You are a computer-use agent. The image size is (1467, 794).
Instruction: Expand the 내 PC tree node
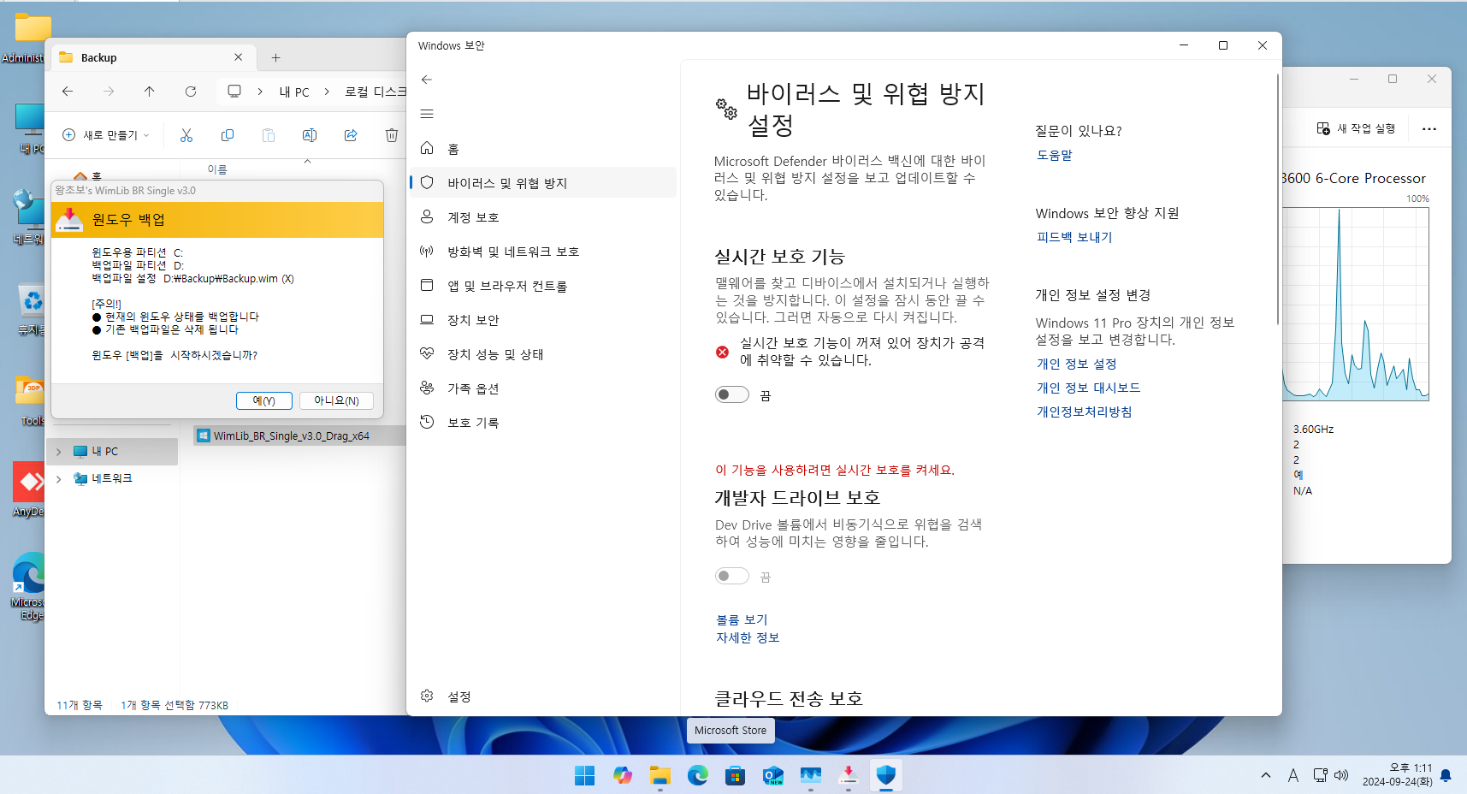pyautogui.click(x=58, y=452)
